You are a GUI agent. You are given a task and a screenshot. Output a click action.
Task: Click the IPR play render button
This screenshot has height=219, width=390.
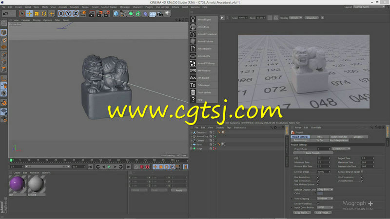(222, 18)
